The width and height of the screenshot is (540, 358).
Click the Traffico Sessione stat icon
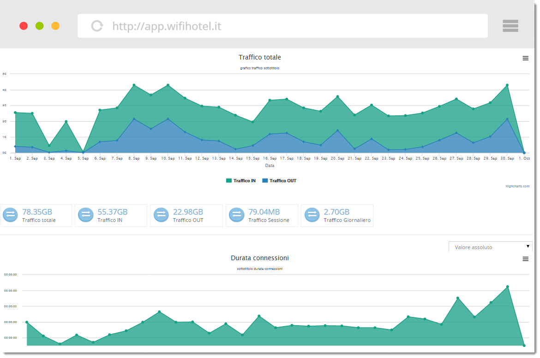tap(236, 215)
